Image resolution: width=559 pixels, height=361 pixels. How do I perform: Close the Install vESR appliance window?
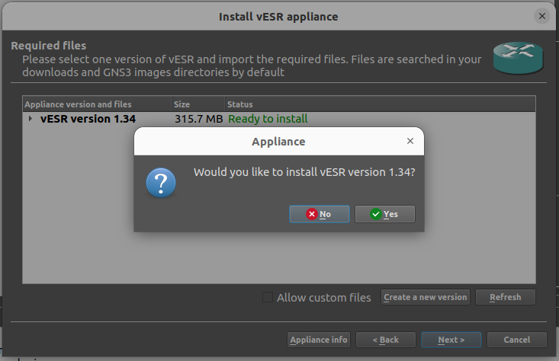click(542, 16)
